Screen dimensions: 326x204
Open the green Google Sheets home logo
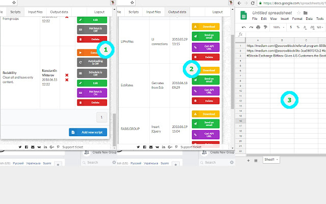243,15
